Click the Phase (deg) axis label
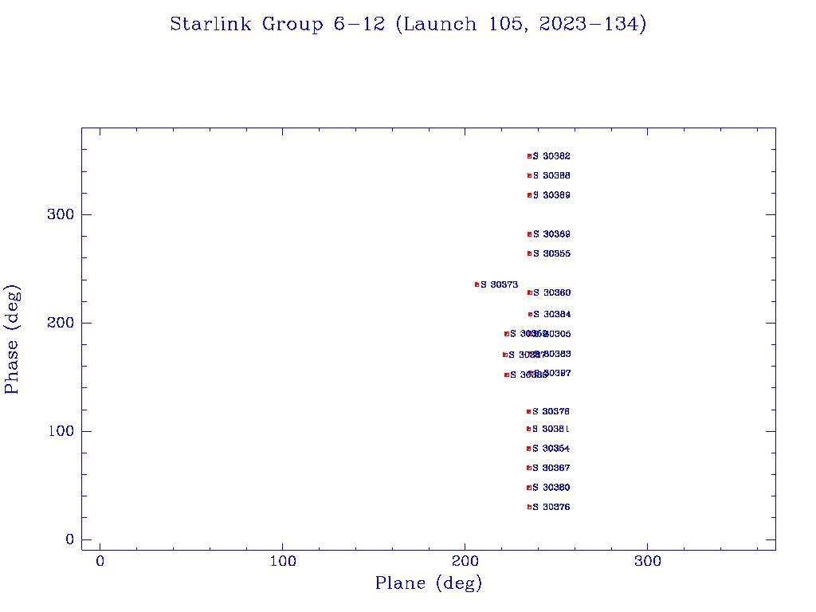816x612 pixels. click(x=11, y=339)
